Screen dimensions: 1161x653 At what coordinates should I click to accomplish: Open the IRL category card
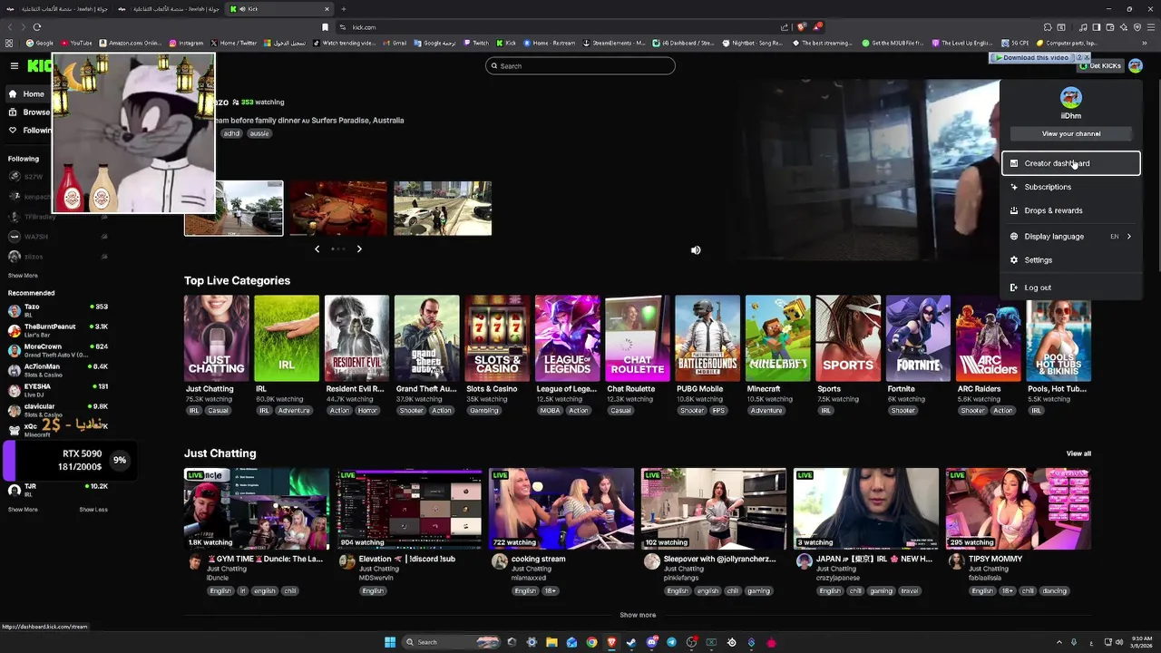(x=287, y=337)
